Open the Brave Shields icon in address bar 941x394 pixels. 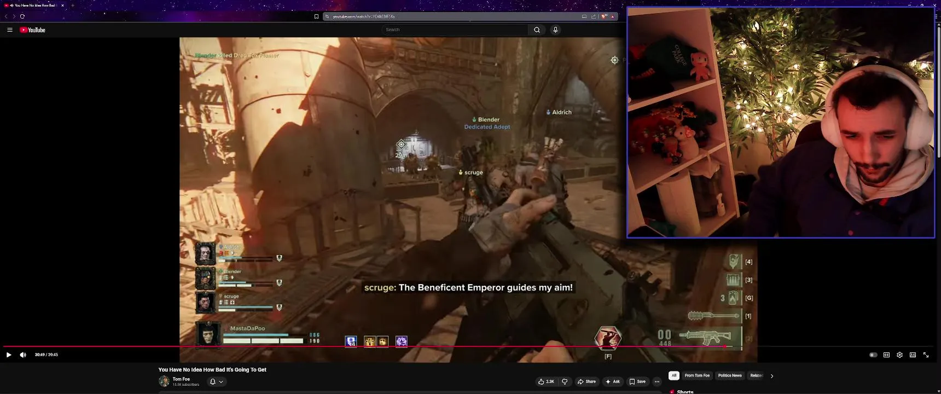coord(604,16)
